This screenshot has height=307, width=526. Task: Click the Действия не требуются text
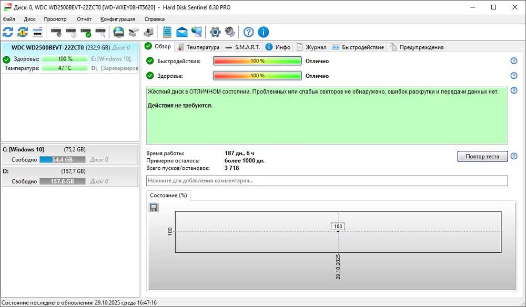coord(180,106)
